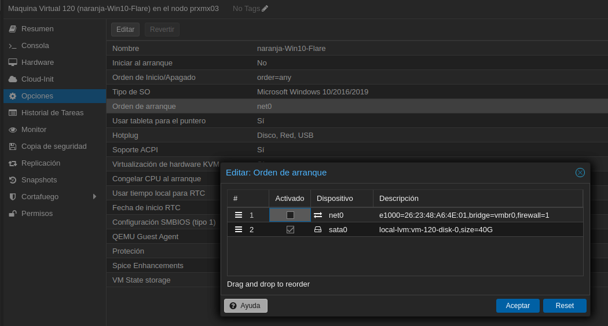Viewport: 608px width, 326px height.
Task: Expand the Cortafuego submenu arrow
Action: point(94,196)
